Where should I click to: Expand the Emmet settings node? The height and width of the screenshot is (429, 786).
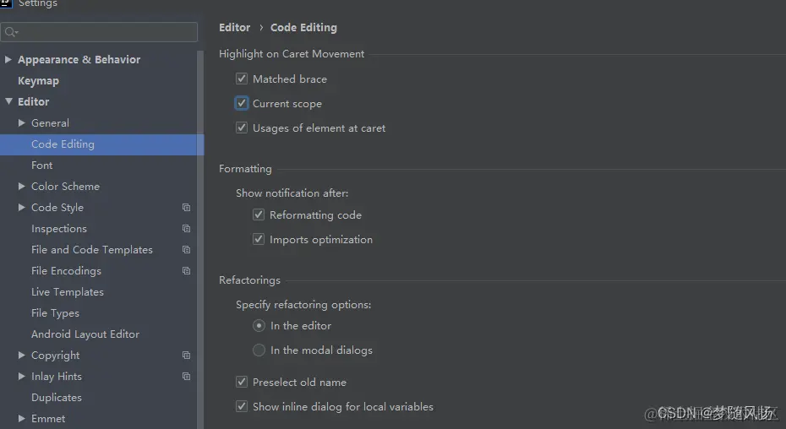pyautogui.click(x=22, y=418)
